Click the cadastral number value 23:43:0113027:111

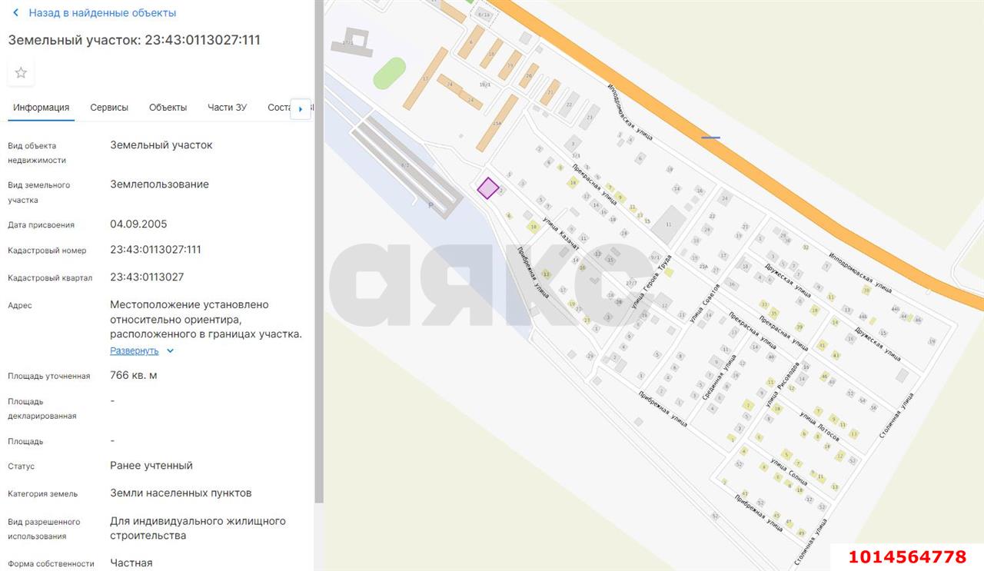point(155,250)
